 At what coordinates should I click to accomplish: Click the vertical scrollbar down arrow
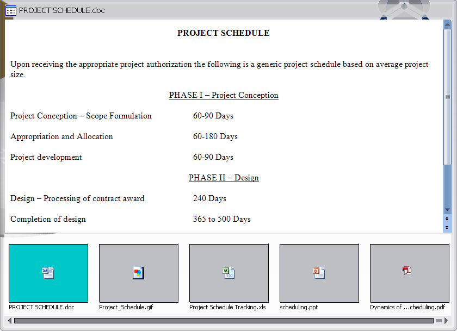pyautogui.click(x=447, y=210)
